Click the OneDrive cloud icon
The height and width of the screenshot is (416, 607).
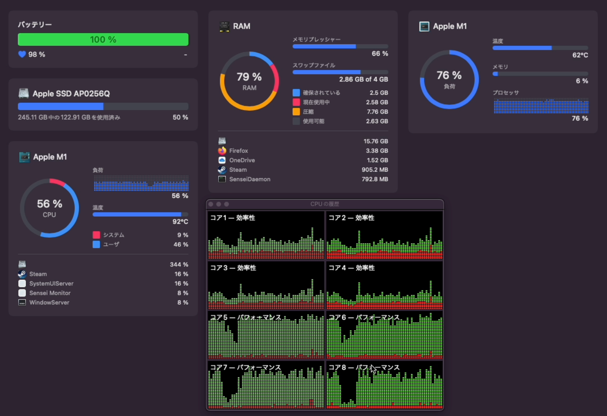[222, 160]
